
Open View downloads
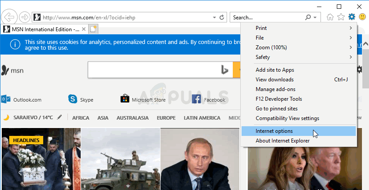[298, 79]
